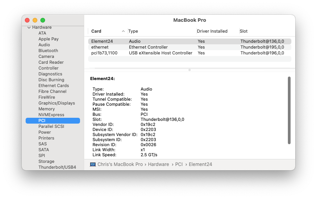Viewport: 317px width, 199px height.
Task: Open the NVMExpress section
Action: coord(51,115)
